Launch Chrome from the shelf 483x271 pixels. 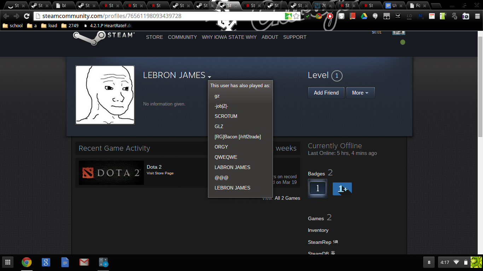coord(27,262)
